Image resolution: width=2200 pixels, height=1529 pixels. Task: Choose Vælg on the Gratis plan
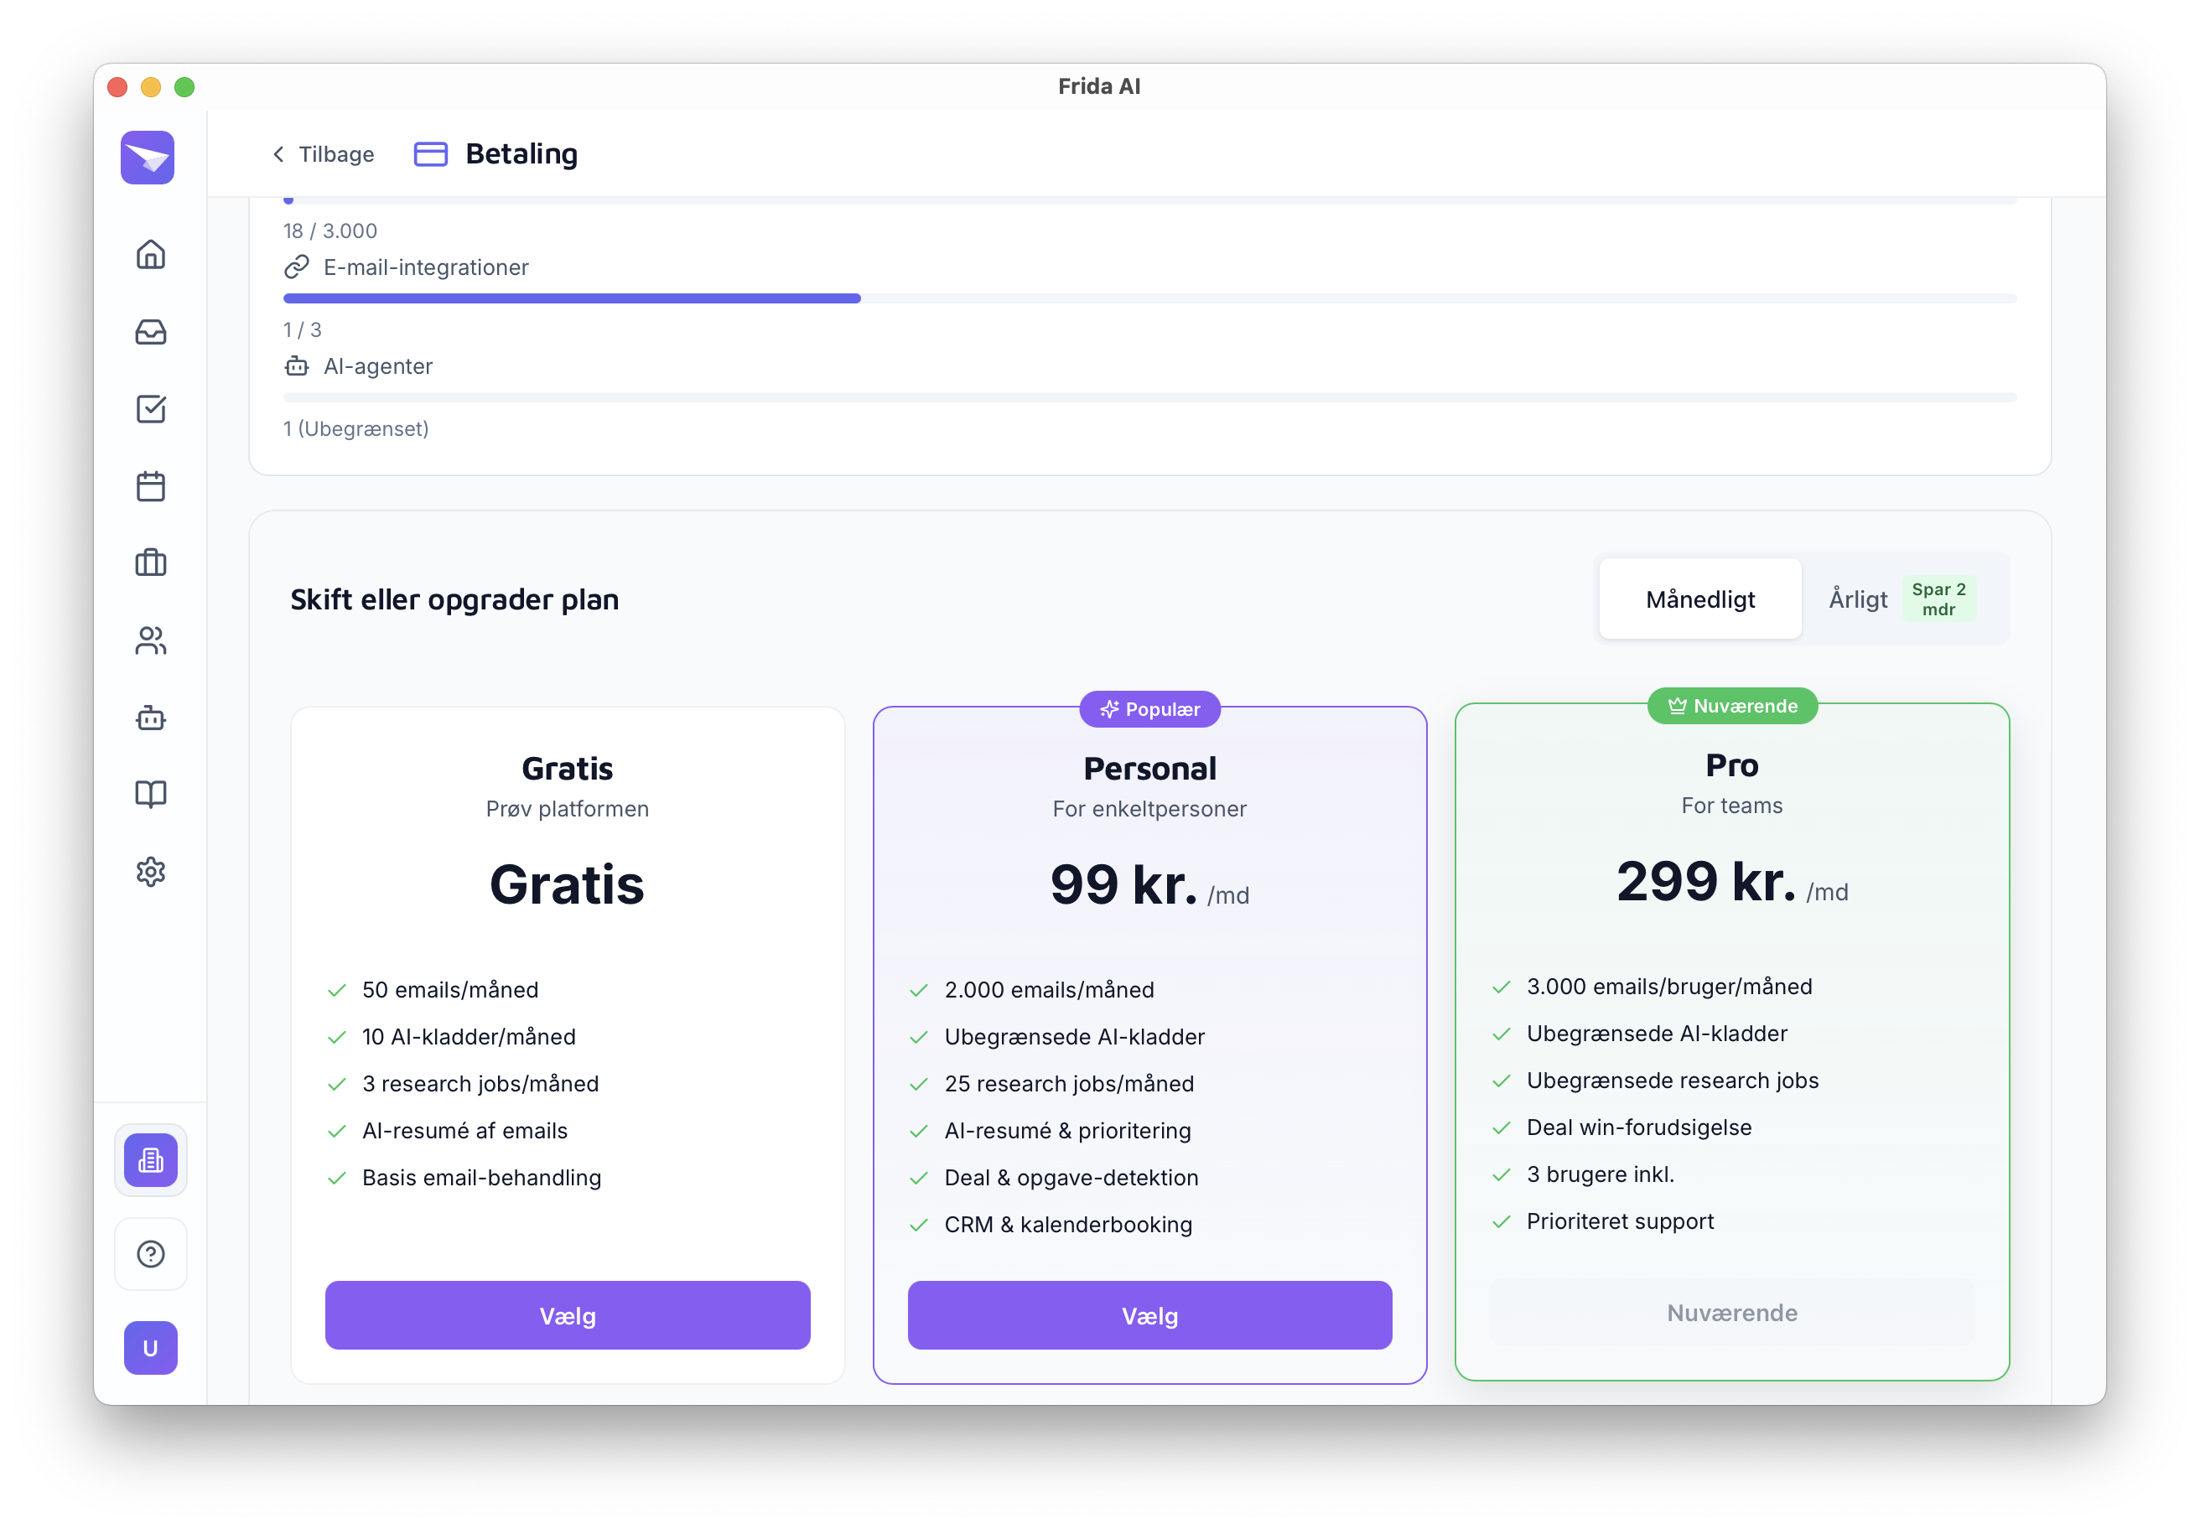(568, 1315)
